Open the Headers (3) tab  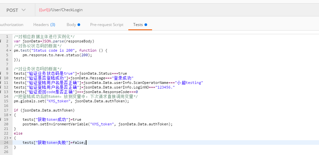tap(44, 25)
